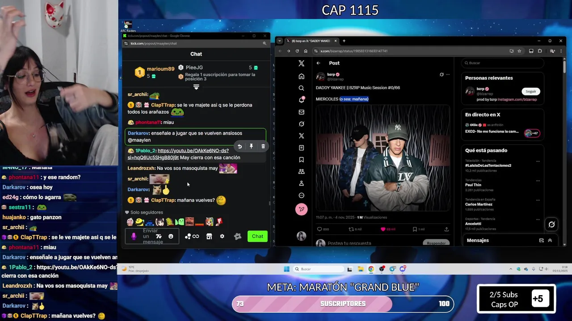Open Bookmarks icon in X sidebar
The image size is (572, 321).
[301, 160]
